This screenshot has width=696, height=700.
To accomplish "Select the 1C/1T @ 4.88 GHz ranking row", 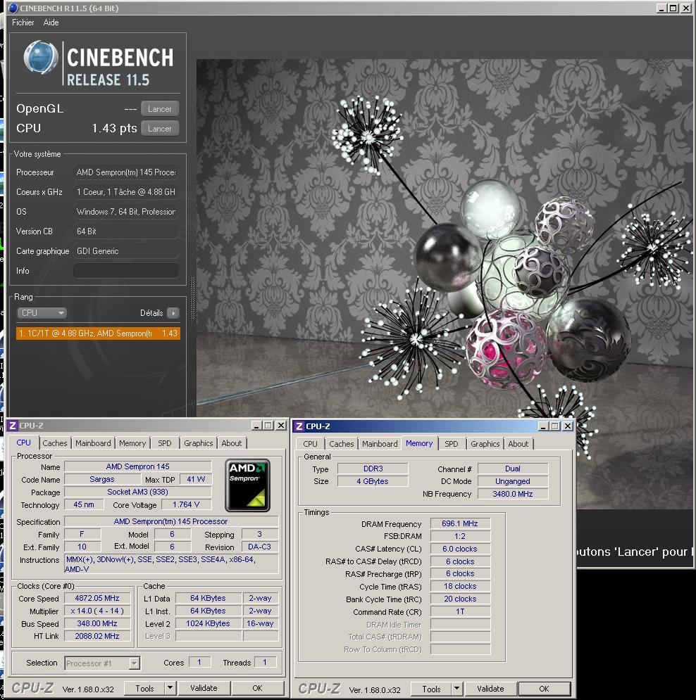I will point(98,333).
